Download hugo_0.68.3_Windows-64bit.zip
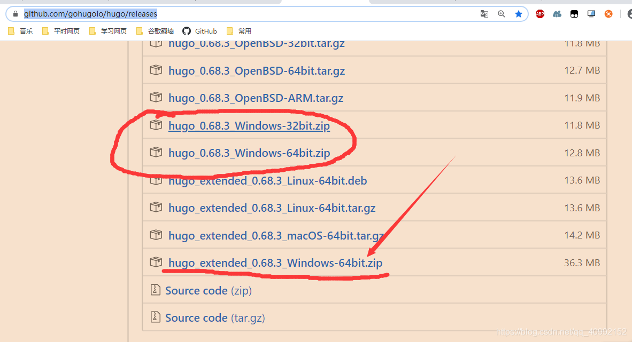 click(x=249, y=153)
